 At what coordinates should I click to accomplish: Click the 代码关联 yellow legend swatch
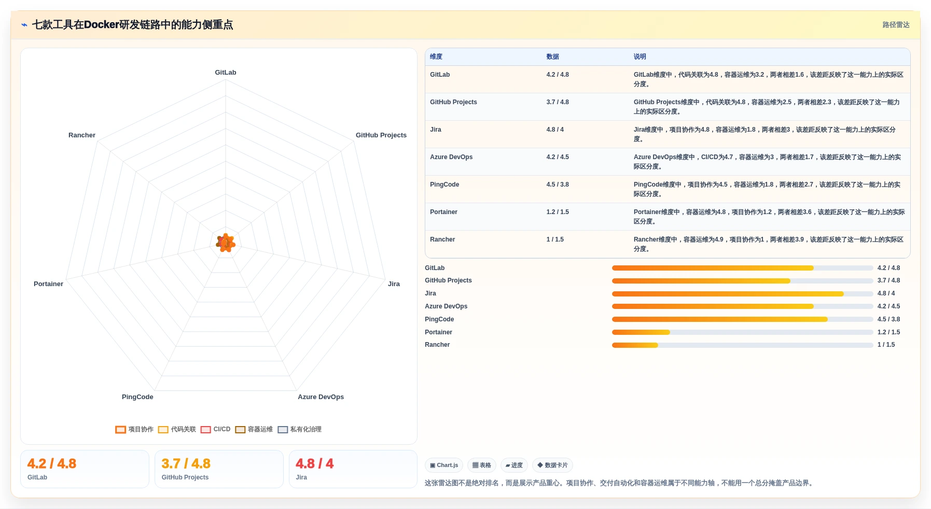coord(163,430)
